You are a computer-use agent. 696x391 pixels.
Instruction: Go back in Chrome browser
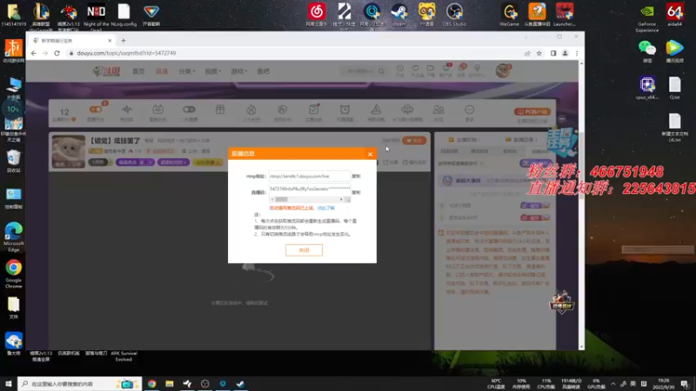pos(34,53)
